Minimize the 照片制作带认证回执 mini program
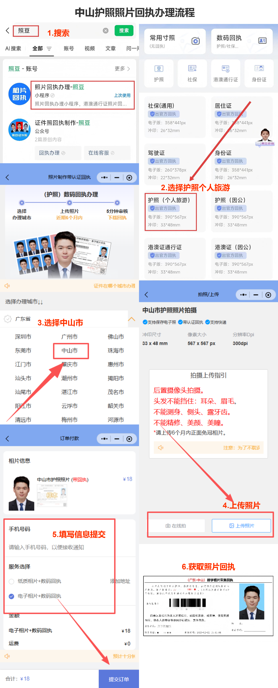 coord(117,177)
